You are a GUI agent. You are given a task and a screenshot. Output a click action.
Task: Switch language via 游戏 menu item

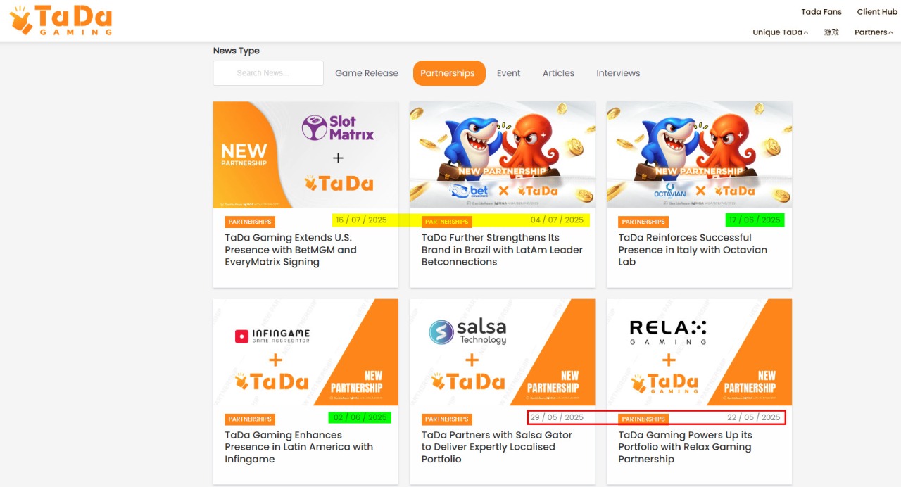tap(831, 32)
